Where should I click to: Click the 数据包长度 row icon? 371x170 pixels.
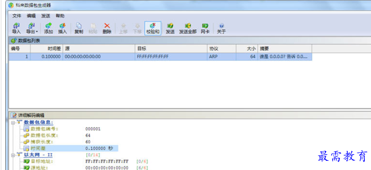27,136
